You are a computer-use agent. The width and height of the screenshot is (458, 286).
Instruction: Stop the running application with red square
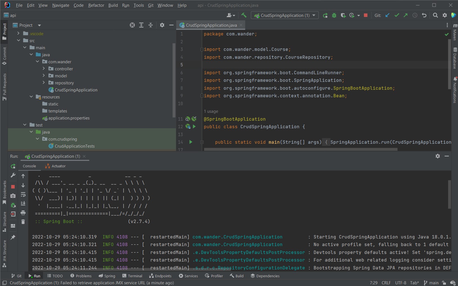(366, 15)
